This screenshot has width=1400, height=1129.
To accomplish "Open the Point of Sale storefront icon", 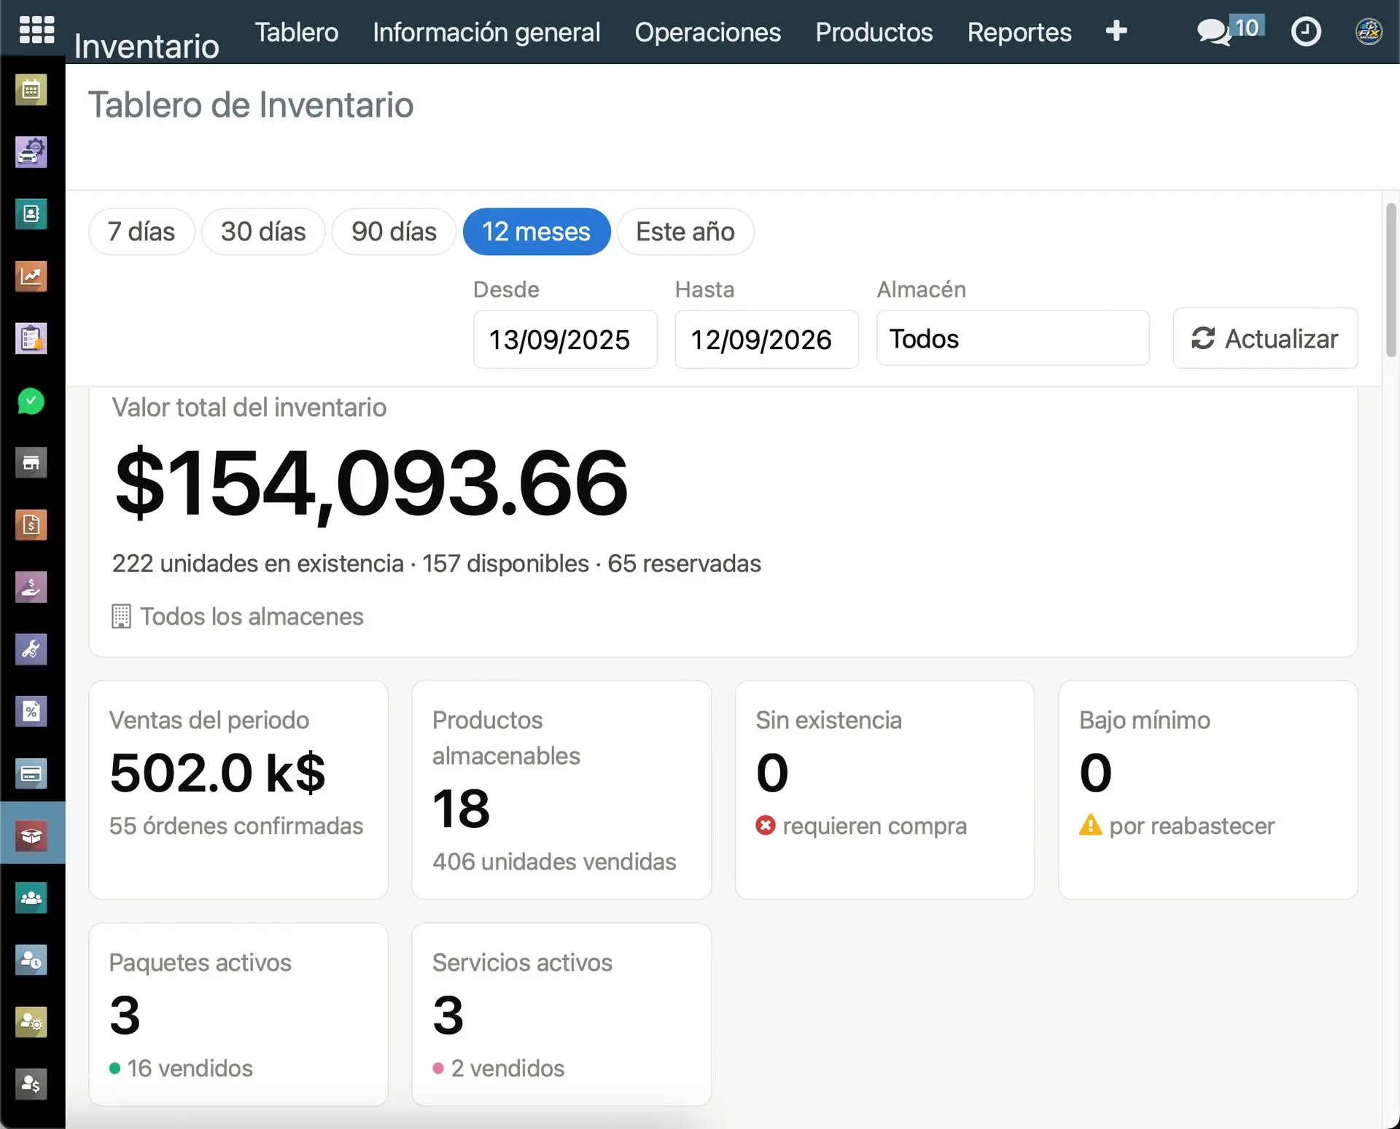I will pos(31,463).
